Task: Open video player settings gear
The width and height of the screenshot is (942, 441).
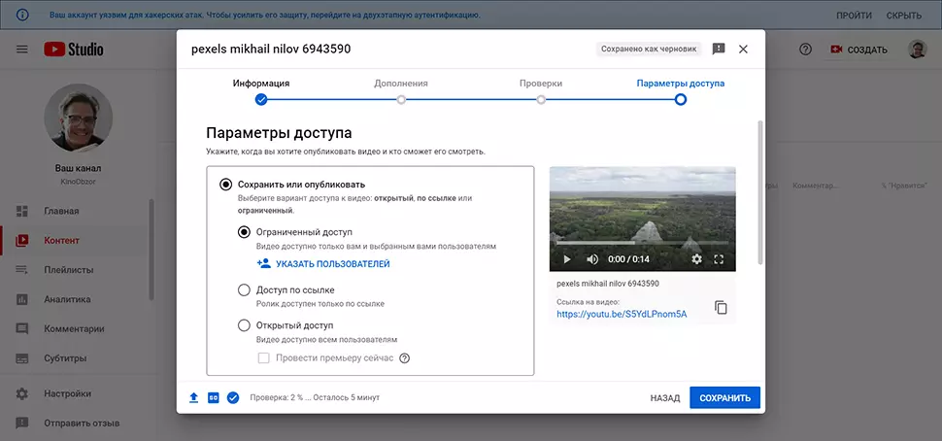Action: click(x=696, y=259)
